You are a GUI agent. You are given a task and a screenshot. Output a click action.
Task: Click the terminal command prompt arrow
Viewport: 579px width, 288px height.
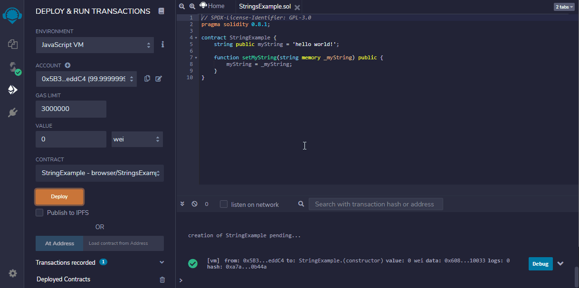180,280
